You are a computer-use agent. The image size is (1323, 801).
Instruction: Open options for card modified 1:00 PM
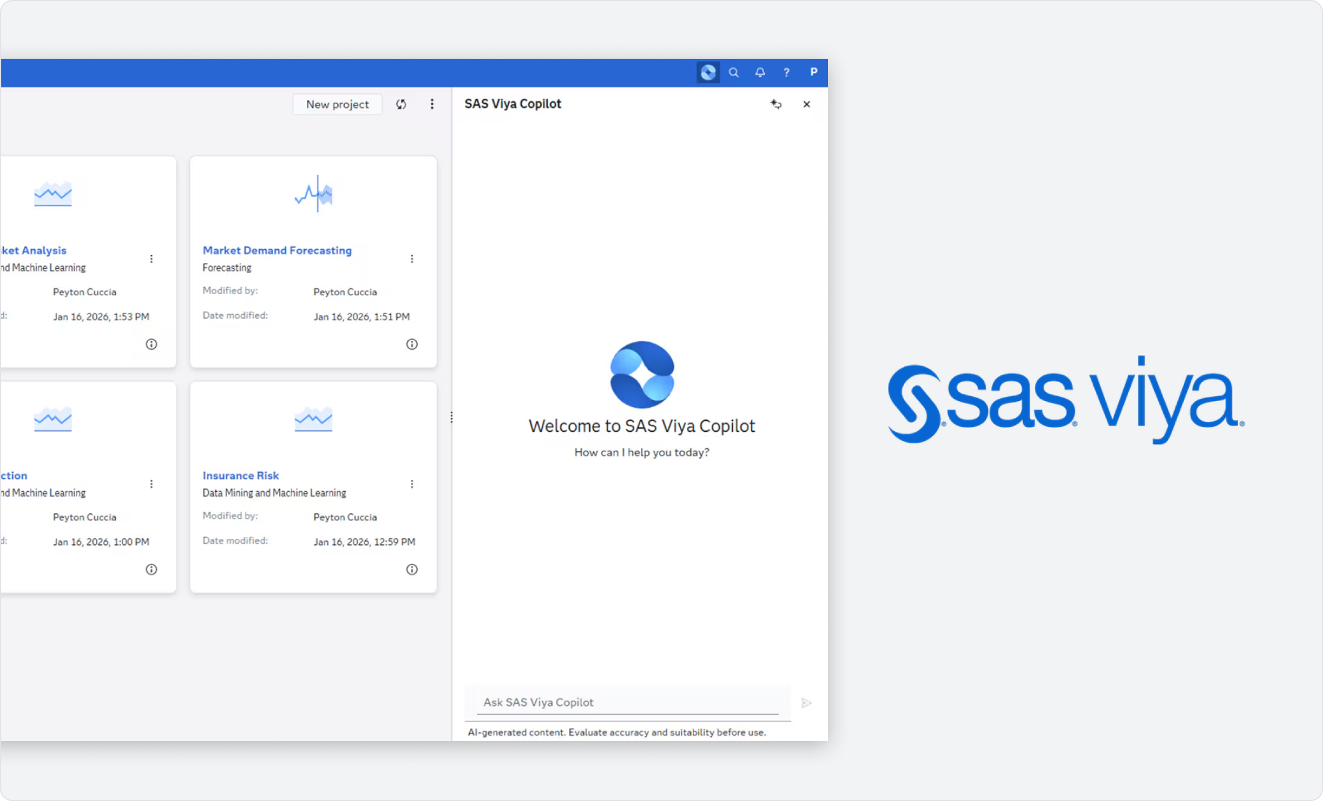151,484
